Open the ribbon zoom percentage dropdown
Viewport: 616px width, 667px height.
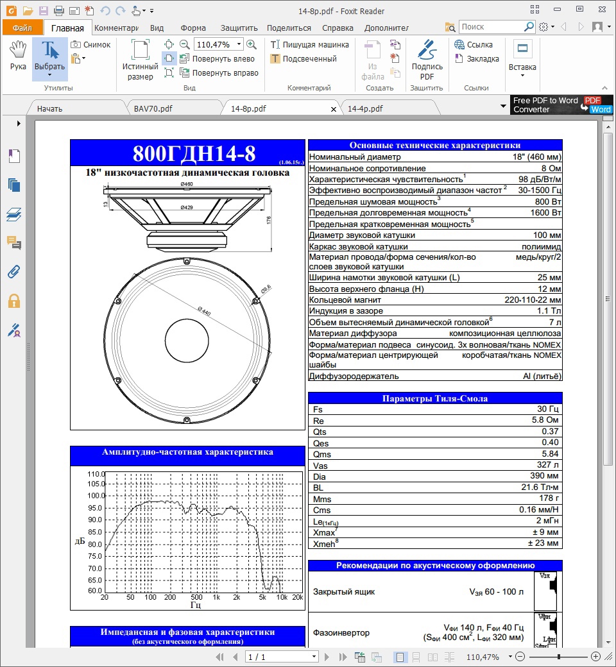(x=239, y=44)
